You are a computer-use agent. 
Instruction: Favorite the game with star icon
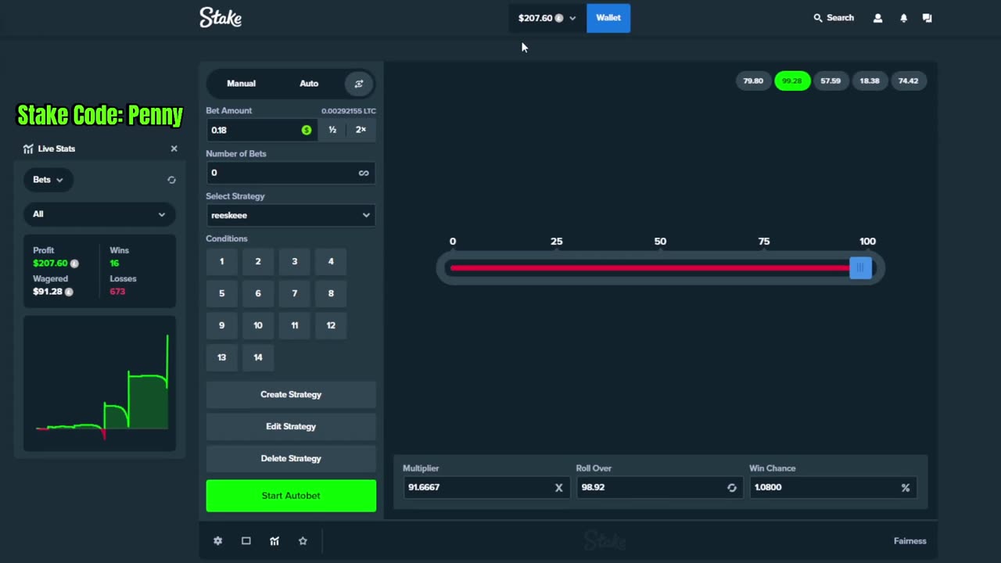(x=303, y=541)
